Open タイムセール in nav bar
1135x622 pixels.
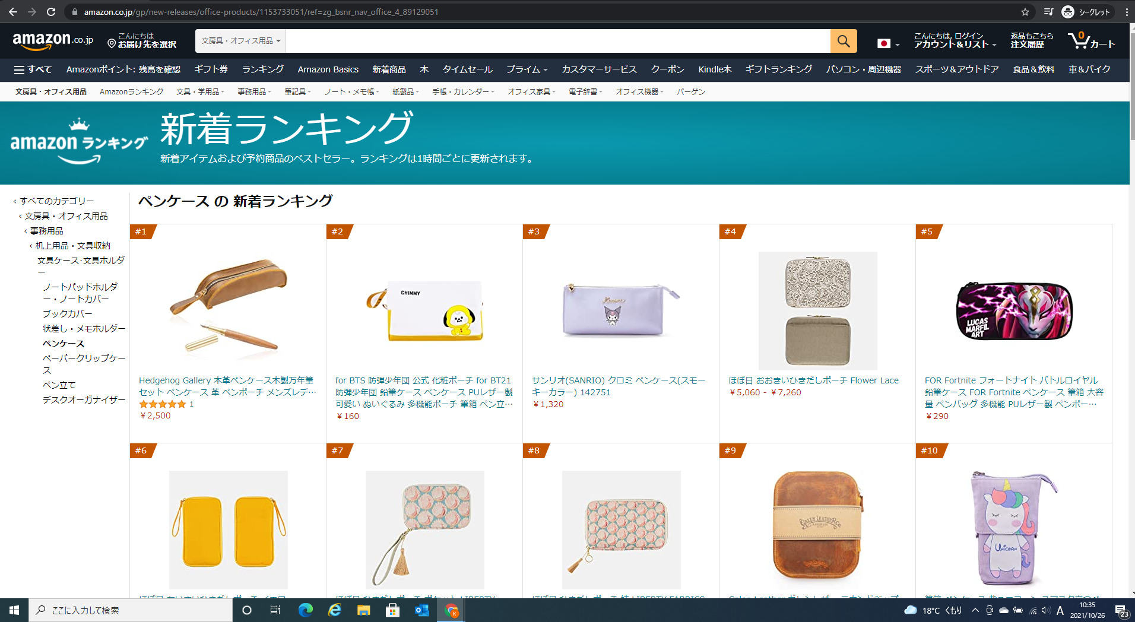point(467,69)
